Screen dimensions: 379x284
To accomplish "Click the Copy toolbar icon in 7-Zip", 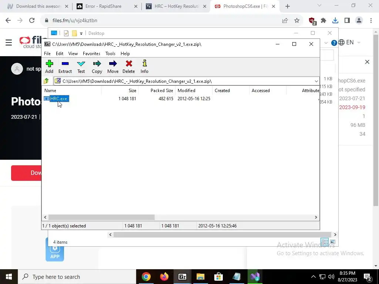I will (x=97, y=67).
